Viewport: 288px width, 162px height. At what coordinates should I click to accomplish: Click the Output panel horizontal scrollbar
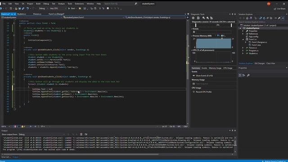(x=81, y=154)
